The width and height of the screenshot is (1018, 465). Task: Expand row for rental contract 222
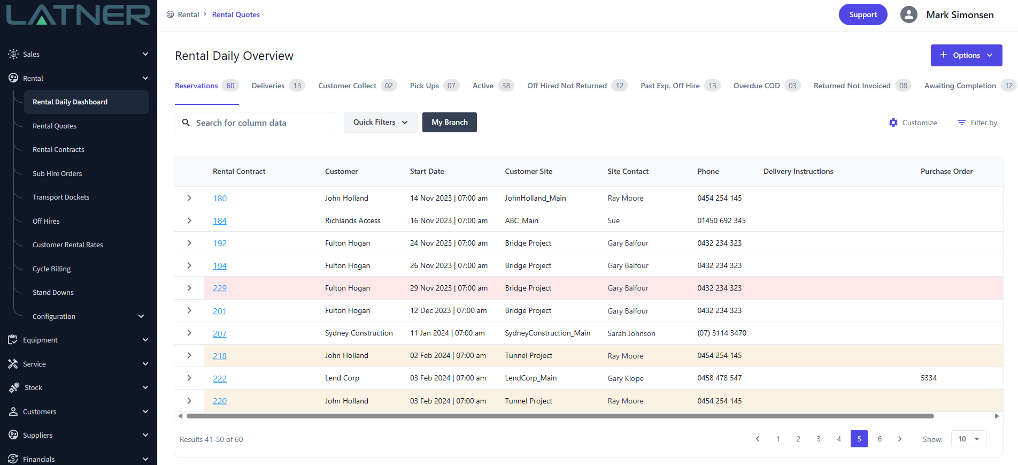(x=189, y=378)
